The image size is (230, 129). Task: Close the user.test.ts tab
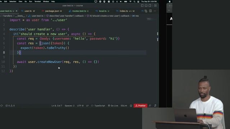click(x=17, y=11)
